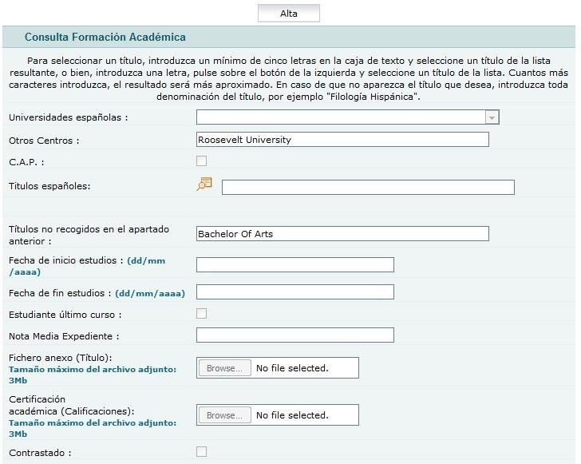Click the Contrastado label text

[40, 453]
